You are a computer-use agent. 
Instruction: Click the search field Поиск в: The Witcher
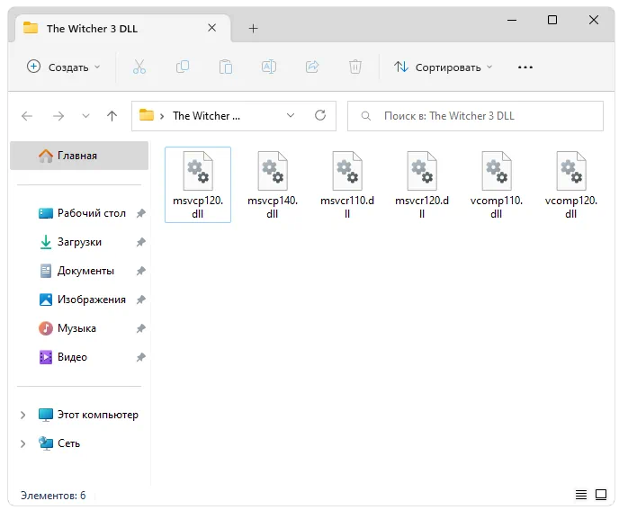click(475, 116)
